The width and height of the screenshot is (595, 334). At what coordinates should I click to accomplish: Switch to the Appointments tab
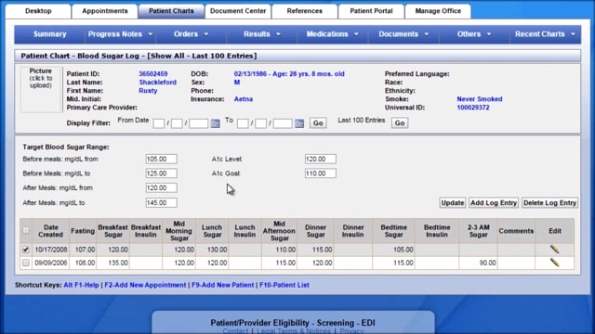click(x=105, y=11)
